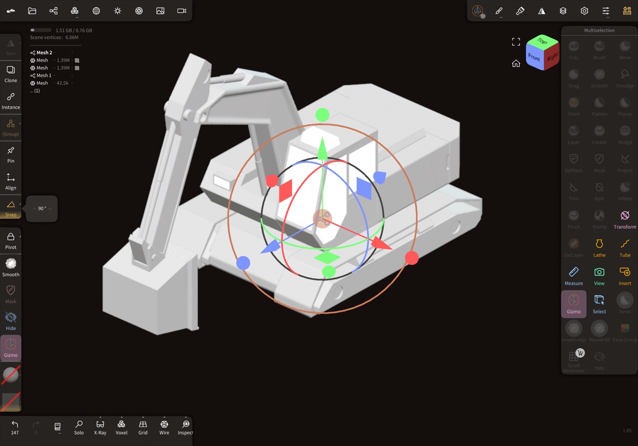Screen dimensions: 638x446
Task: Snap view to Front cube face
Action: [534, 57]
